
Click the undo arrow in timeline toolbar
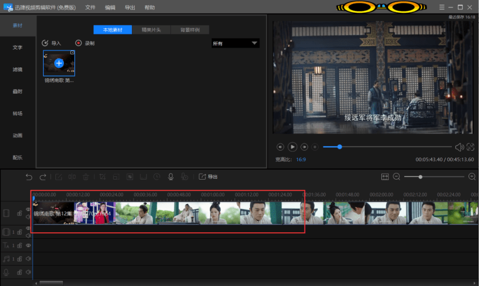pos(29,177)
